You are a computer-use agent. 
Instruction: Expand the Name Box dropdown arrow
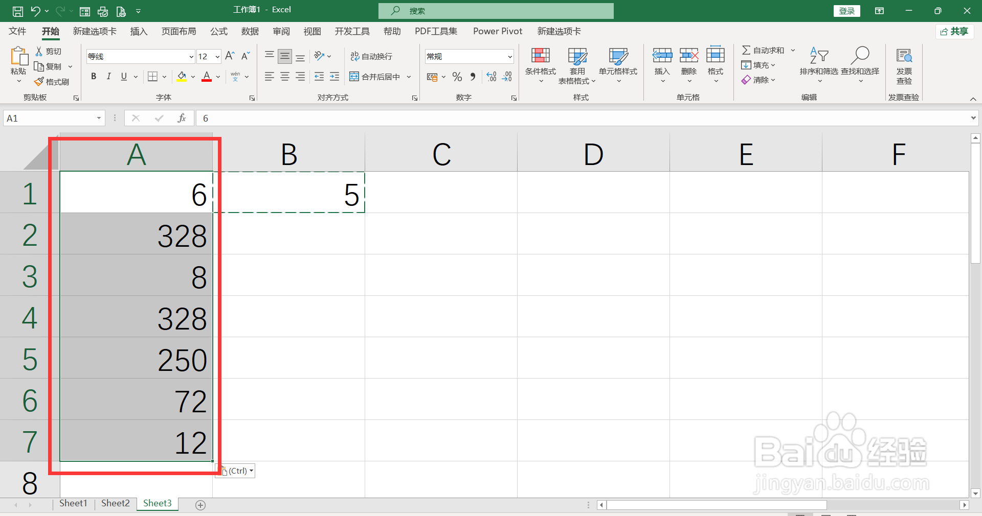coord(99,118)
